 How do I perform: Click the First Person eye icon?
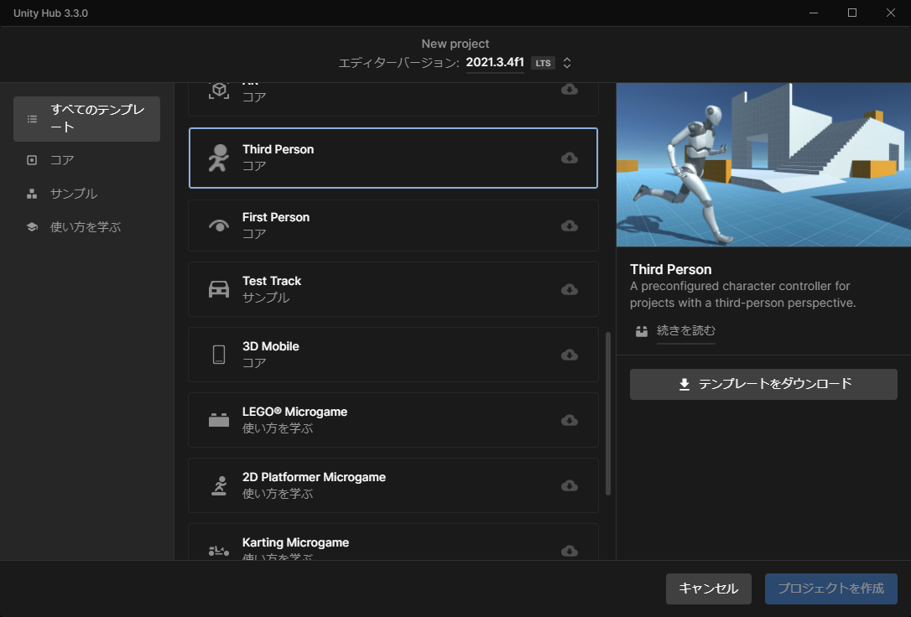[218, 226]
